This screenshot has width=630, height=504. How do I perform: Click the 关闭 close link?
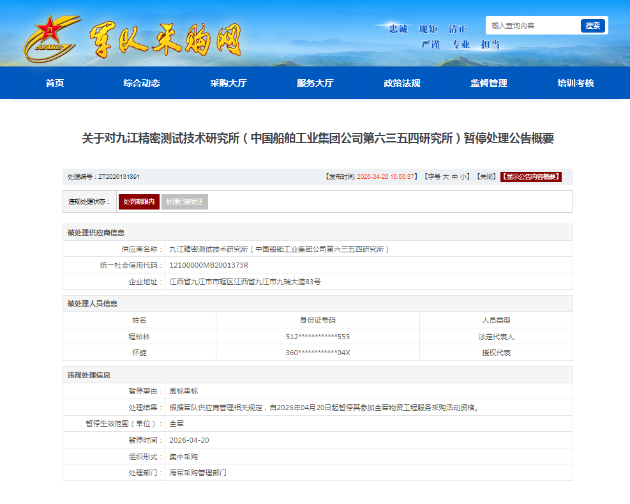[486, 177]
